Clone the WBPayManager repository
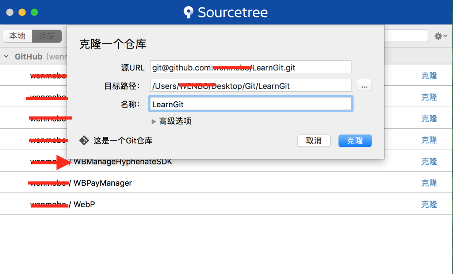The height and width of the screenshot is (274, 453). (429, 183)
